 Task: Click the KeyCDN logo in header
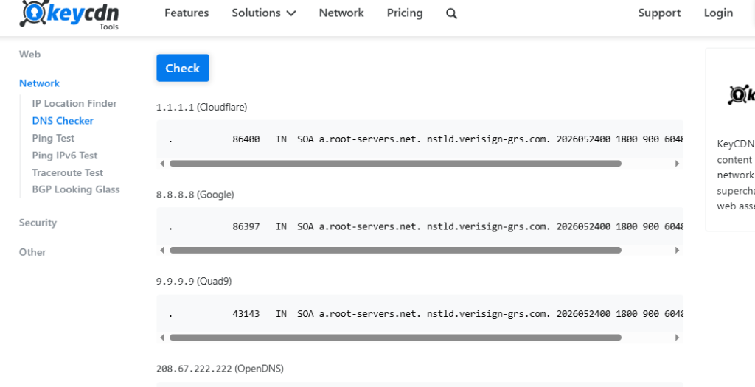click(69, 15)
